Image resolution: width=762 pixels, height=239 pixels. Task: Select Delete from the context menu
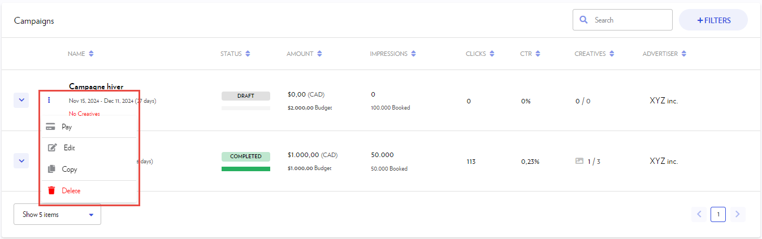tap(71, 191)
